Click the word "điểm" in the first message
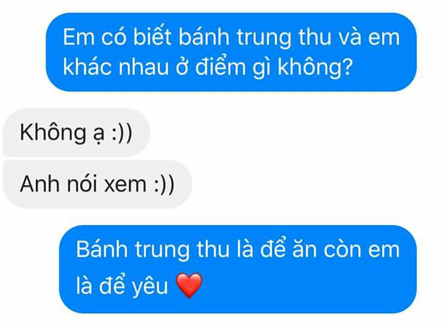444x328 pixels. 220,67
